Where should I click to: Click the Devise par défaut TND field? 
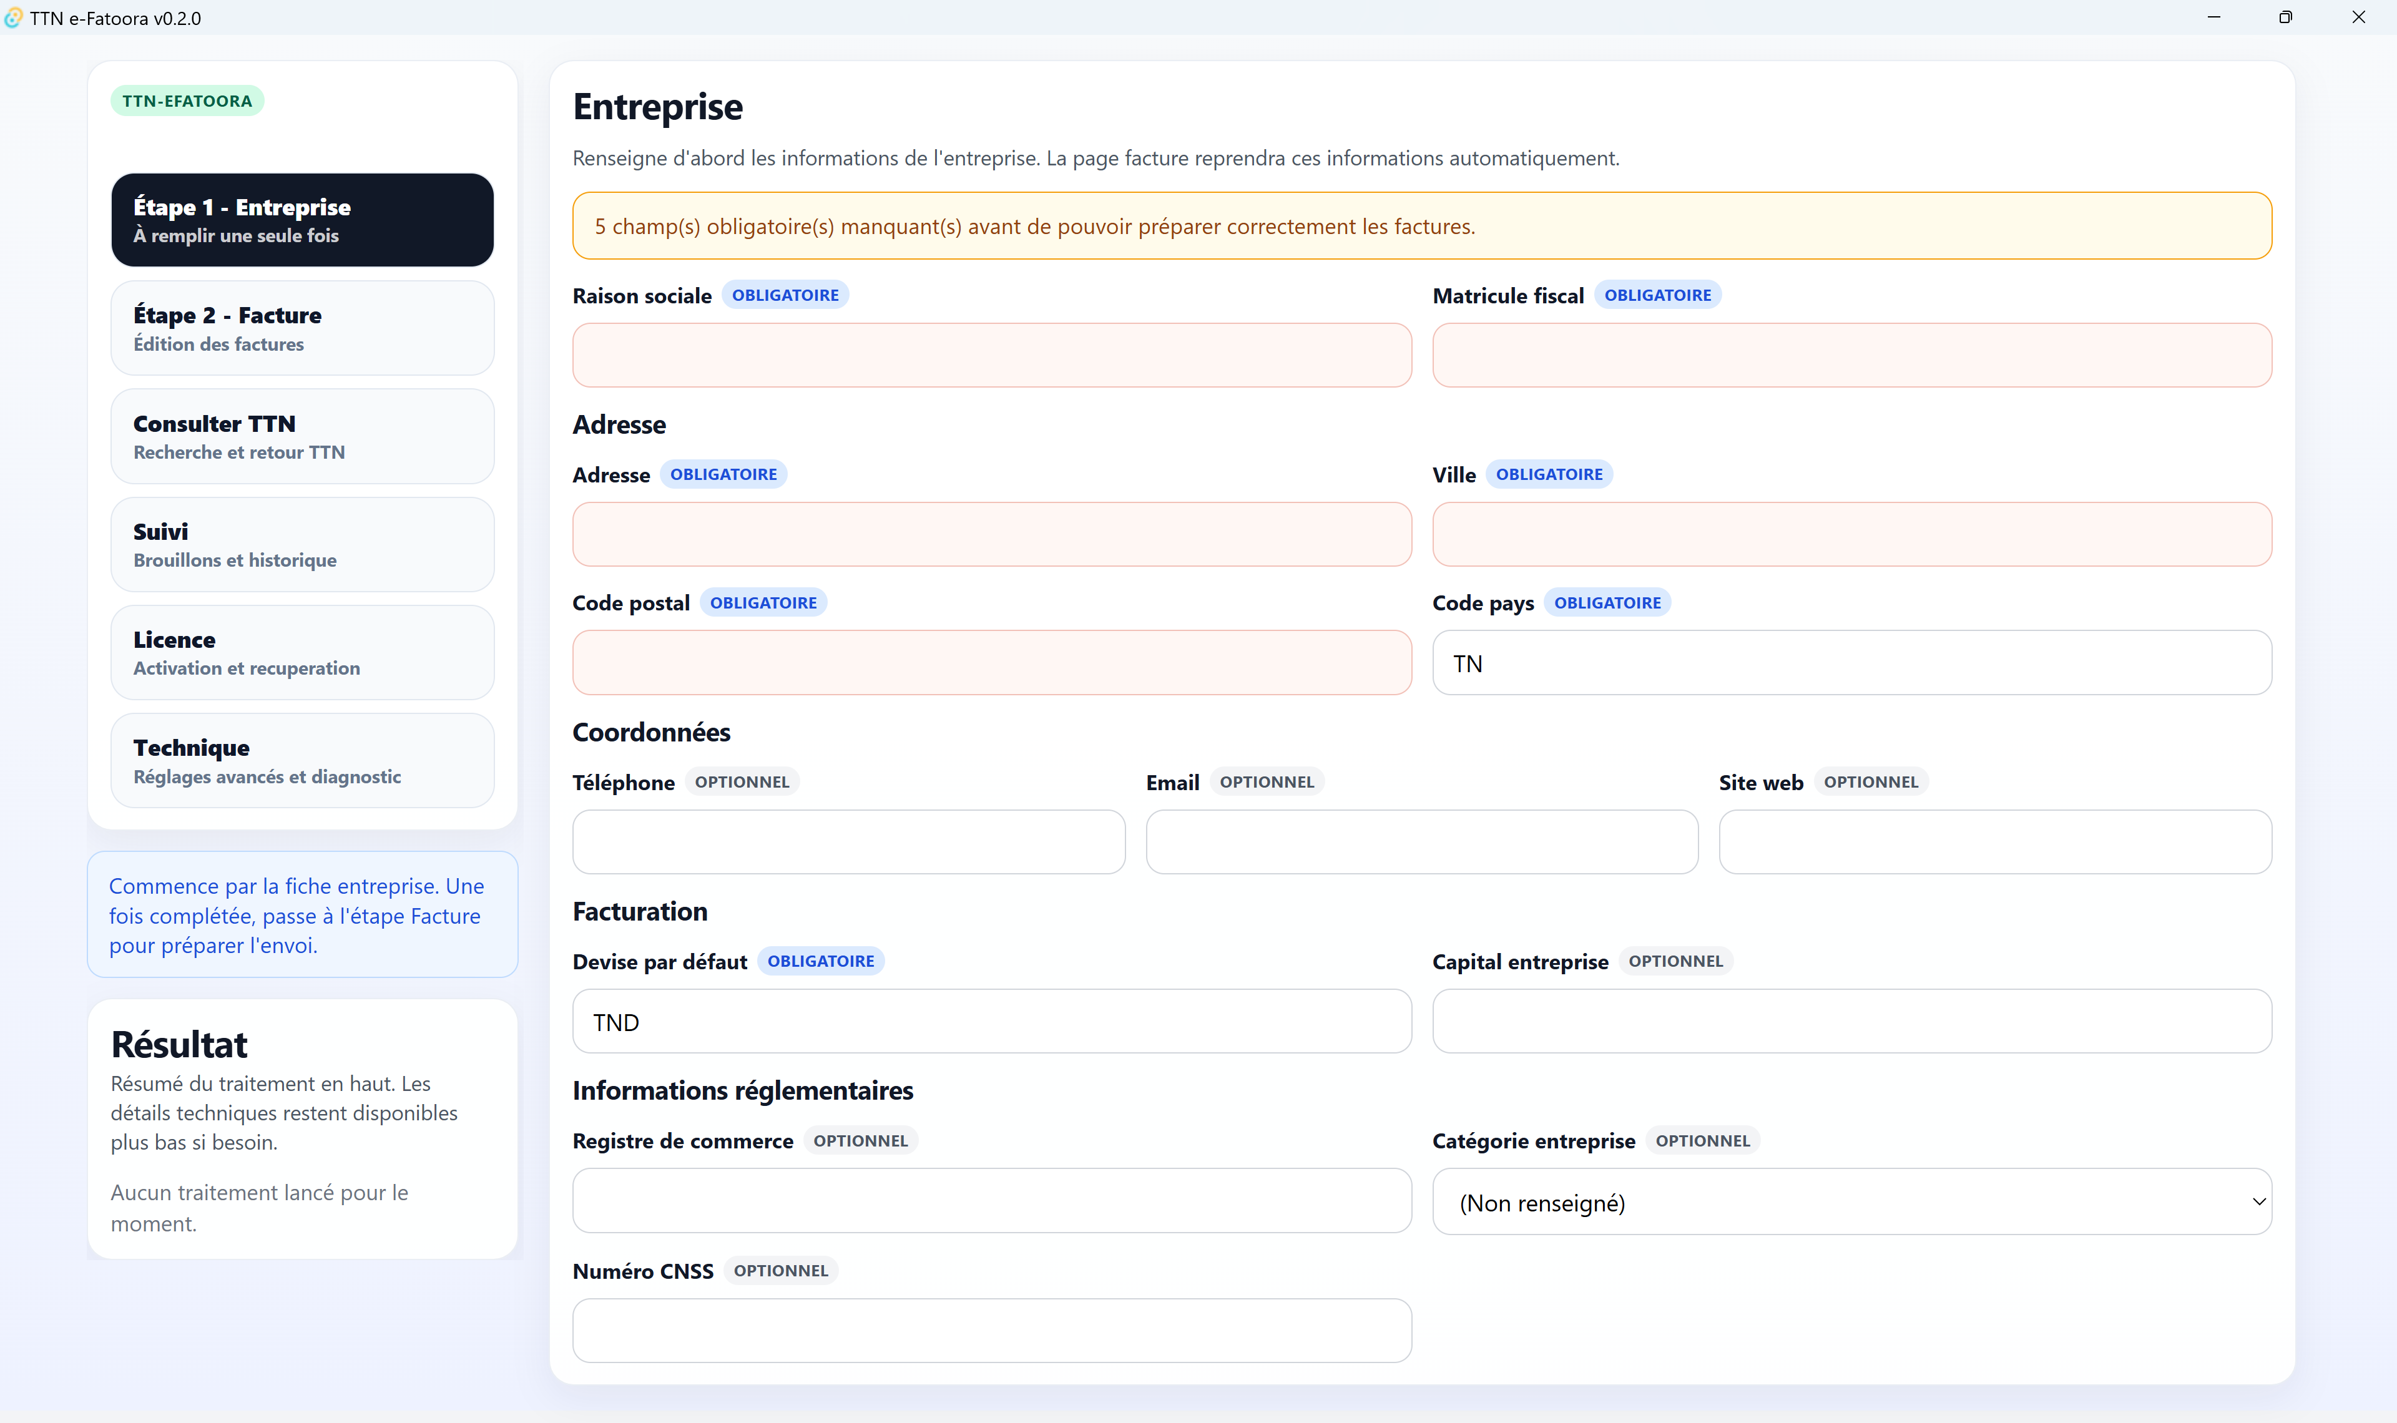click(991, 1022)
